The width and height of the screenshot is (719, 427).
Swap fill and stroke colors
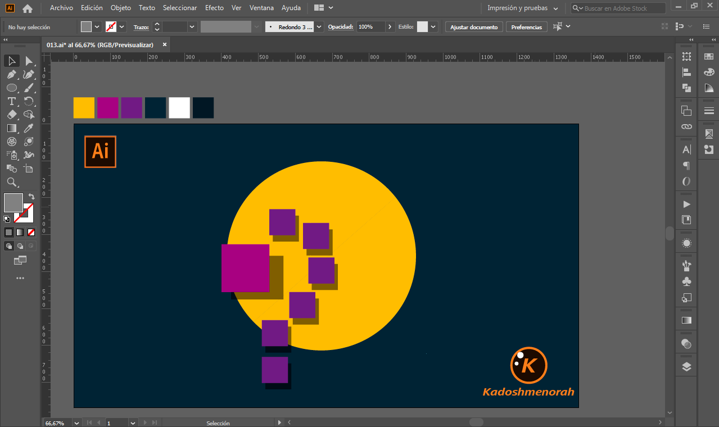click(x=31, y=197)
